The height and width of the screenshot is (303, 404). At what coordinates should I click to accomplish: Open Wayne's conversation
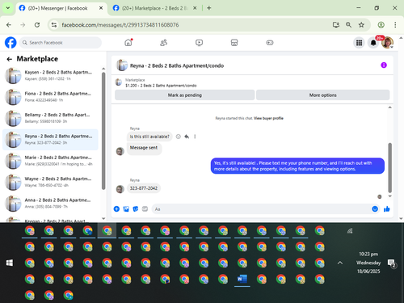(x=50, y=182)
